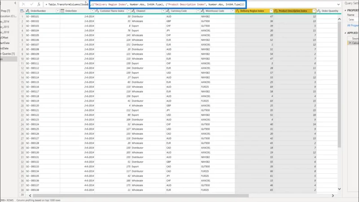Select the Sales_2015 query

click(x=4, y=27)
